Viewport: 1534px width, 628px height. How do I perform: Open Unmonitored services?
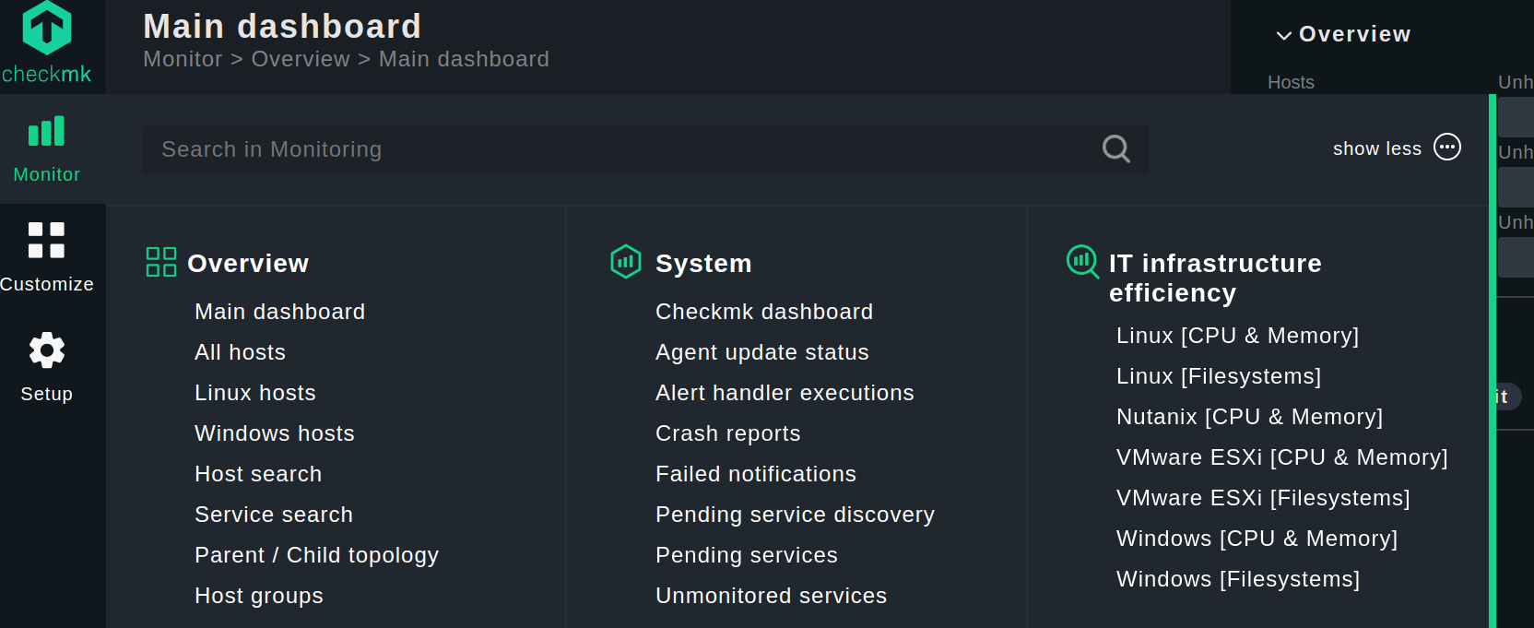(x=771, y=596)
